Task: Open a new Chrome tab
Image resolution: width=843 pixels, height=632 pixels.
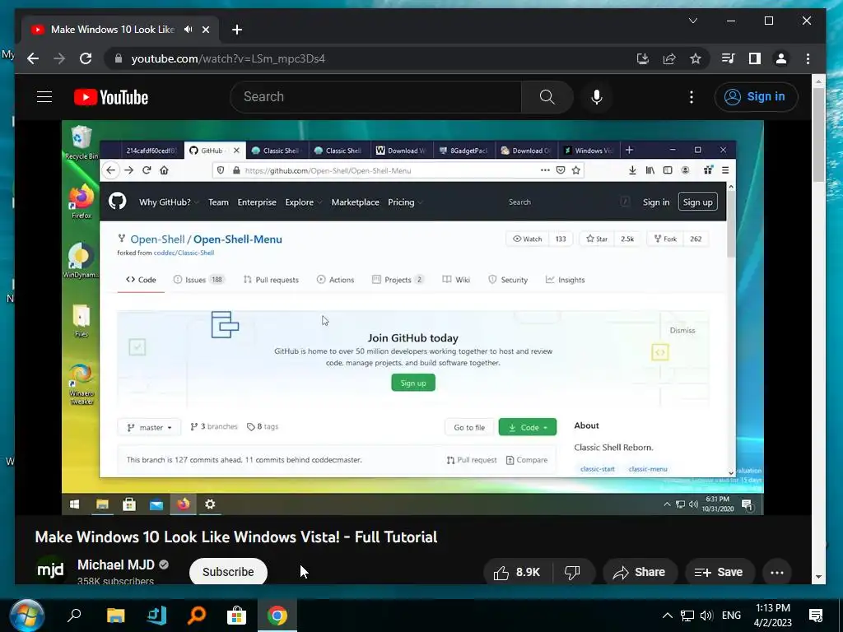Action: 237,30
